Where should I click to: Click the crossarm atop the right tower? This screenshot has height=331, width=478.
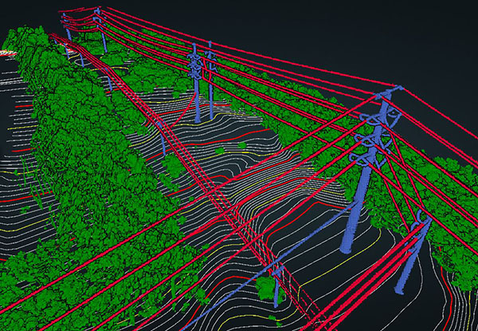386,94
